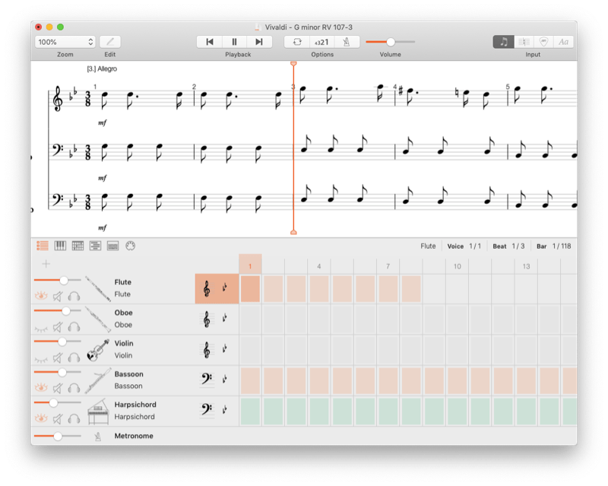The width and height of the screenshot is (608, 486).
Task: Solo the Flute track with headphones
Action: pos(74,297)
